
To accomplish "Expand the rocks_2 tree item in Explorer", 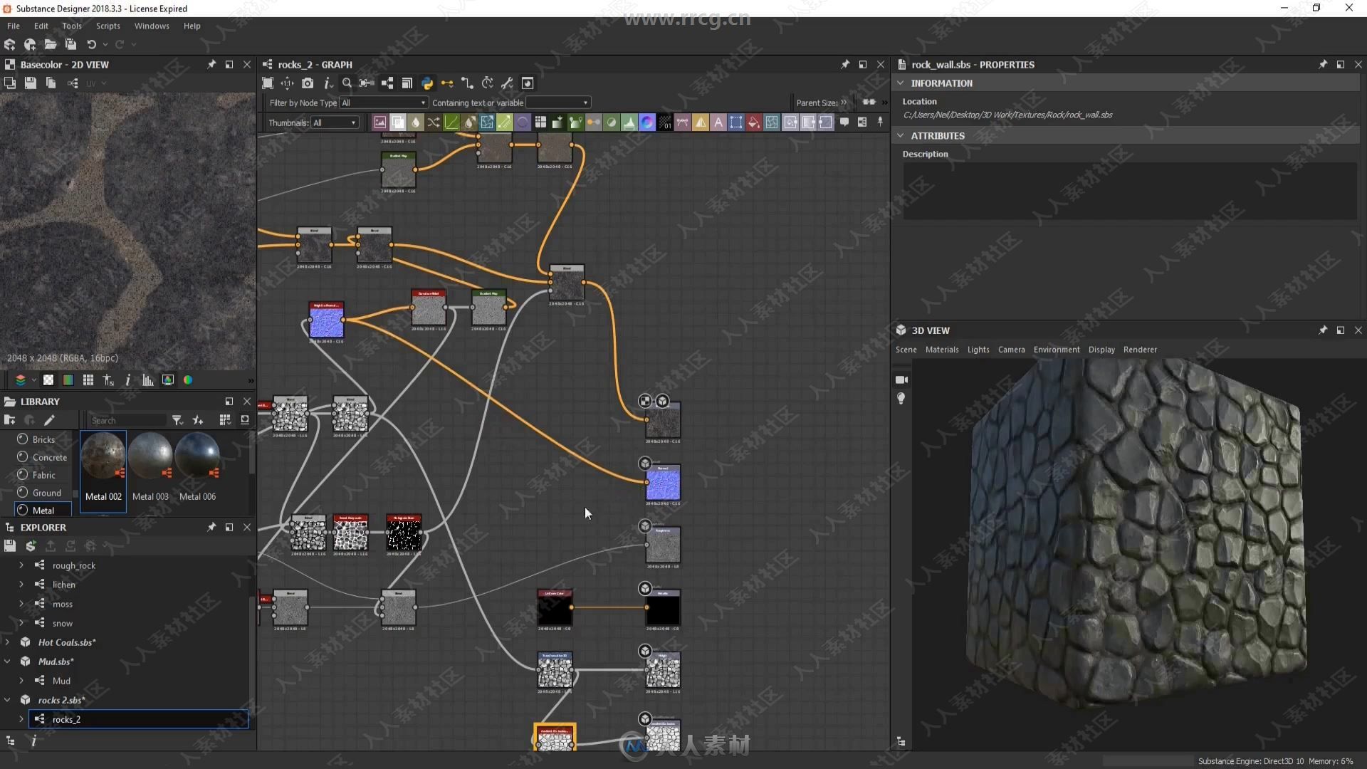I will 21,719.
